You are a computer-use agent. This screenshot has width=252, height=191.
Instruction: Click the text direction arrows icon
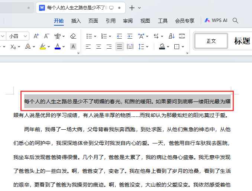click(156, 36)
